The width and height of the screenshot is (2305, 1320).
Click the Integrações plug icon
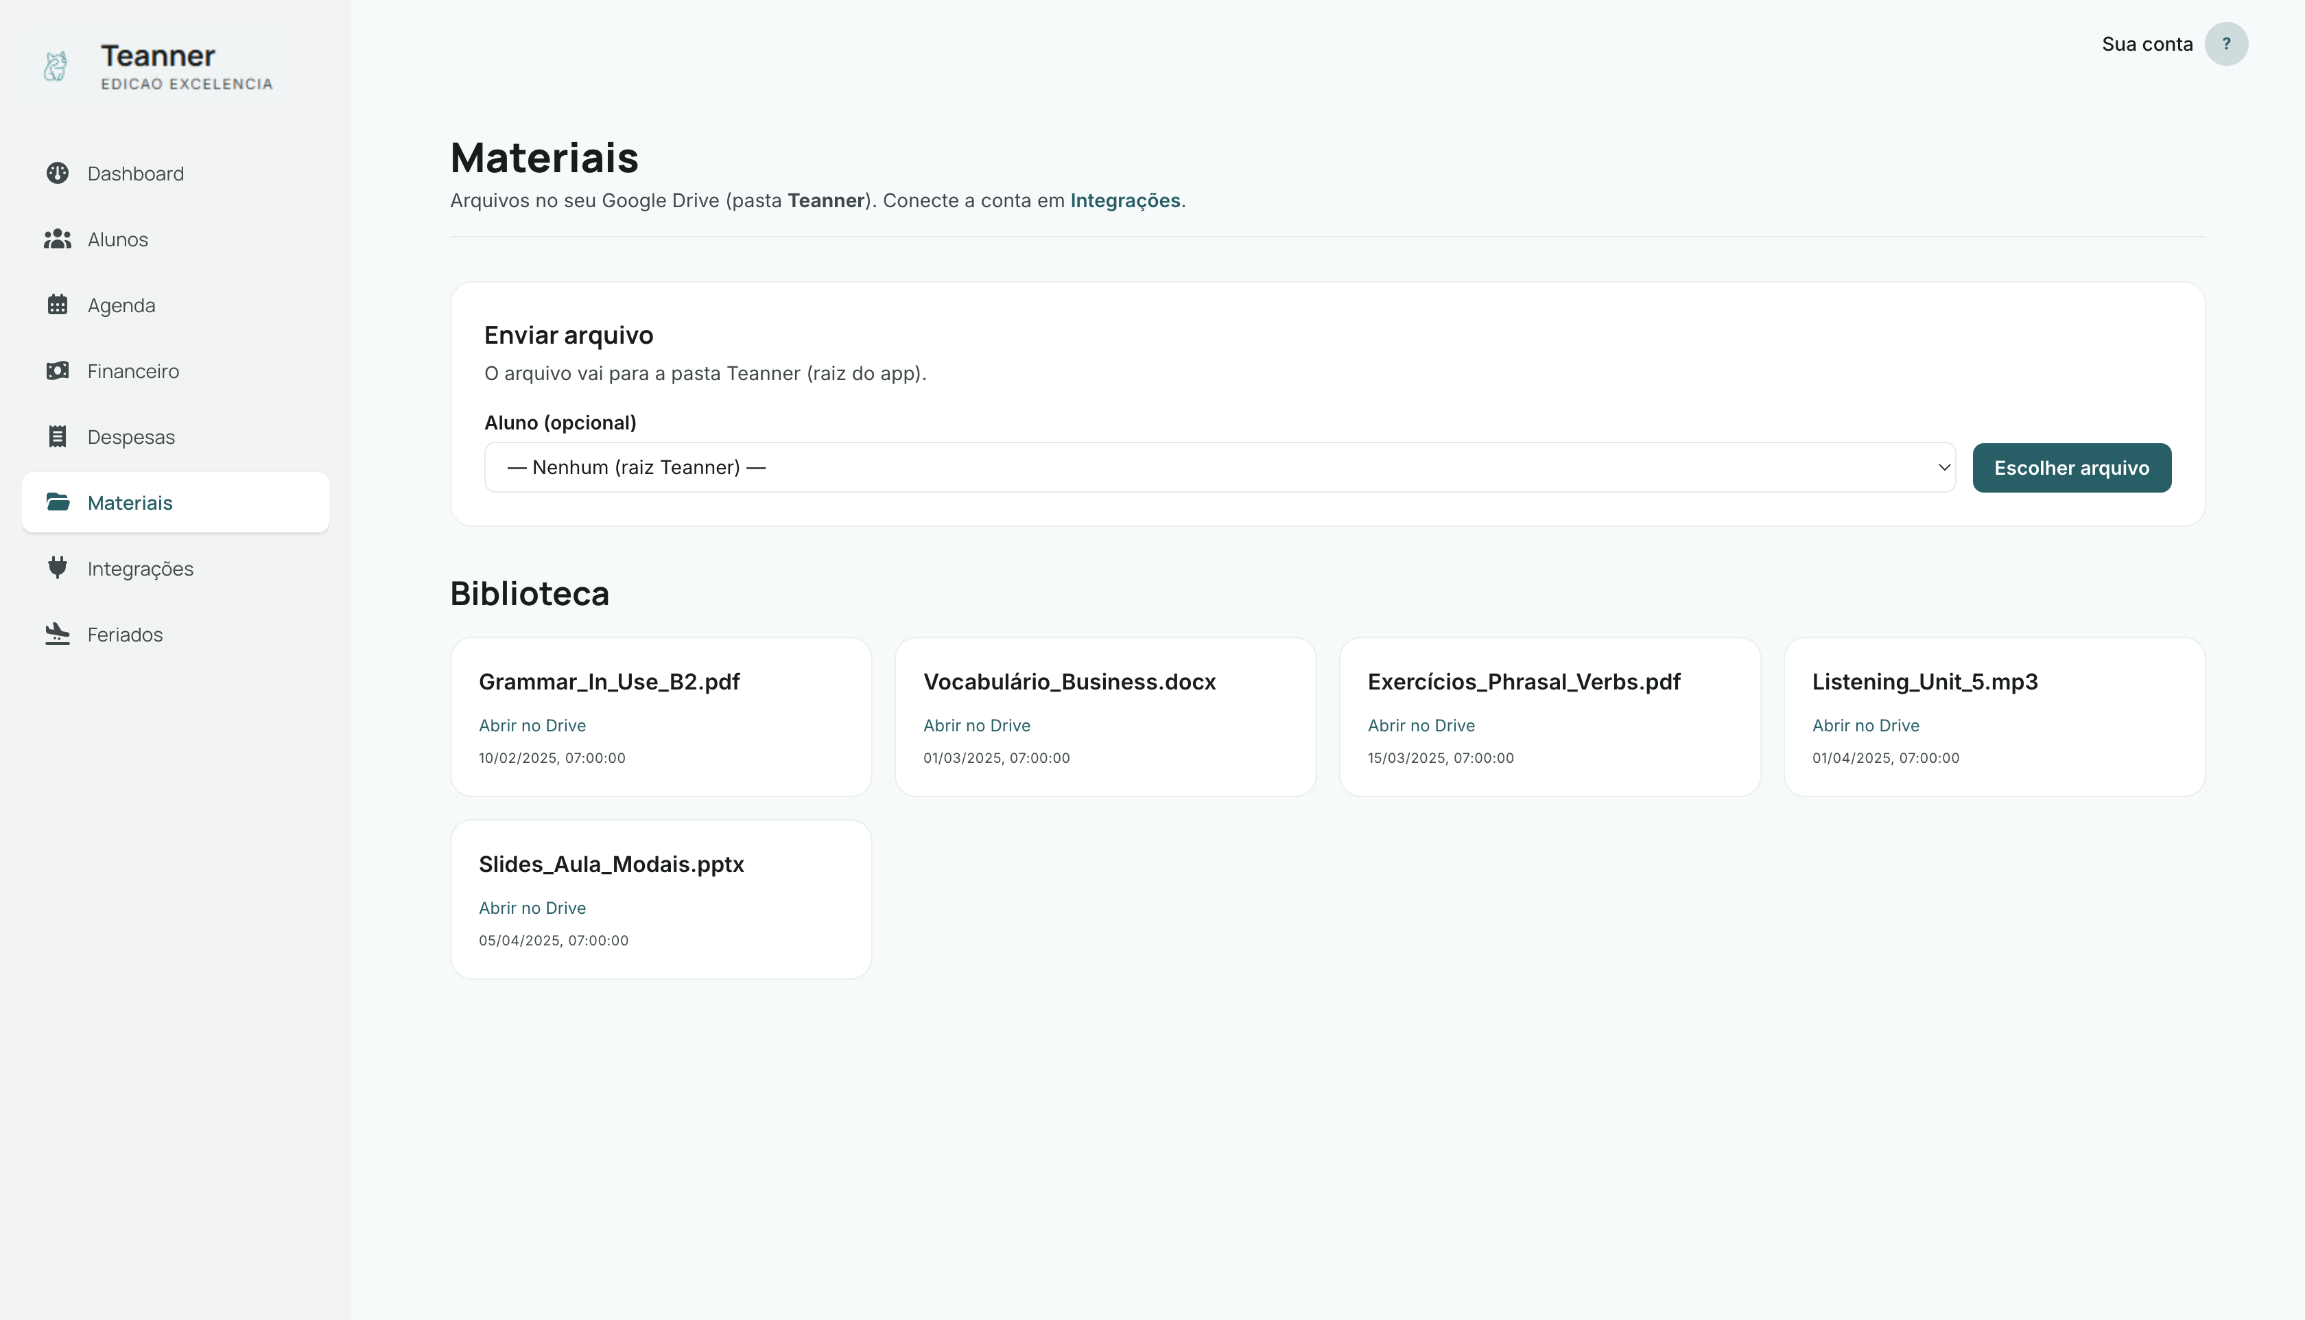[57, 567]
